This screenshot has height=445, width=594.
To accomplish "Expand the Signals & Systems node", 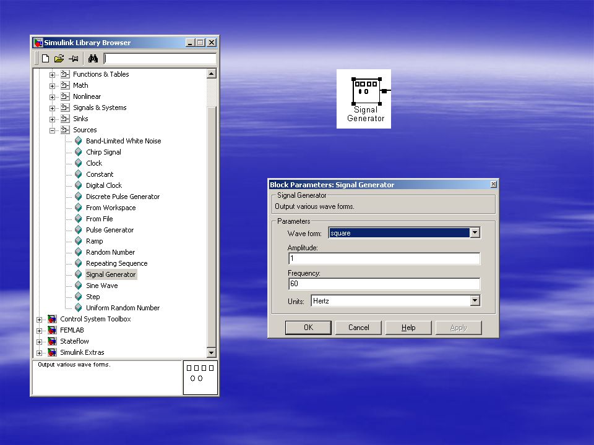I will [52, 108].
